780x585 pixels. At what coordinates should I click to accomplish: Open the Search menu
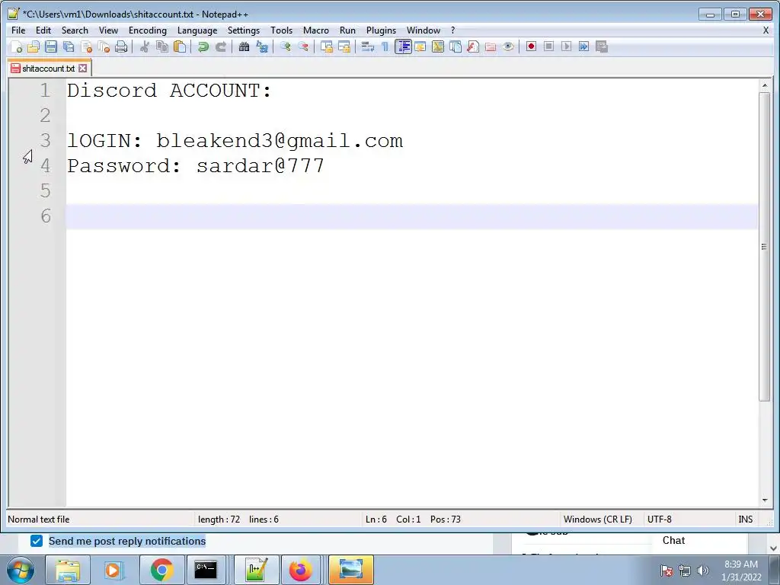click(75, 30)
